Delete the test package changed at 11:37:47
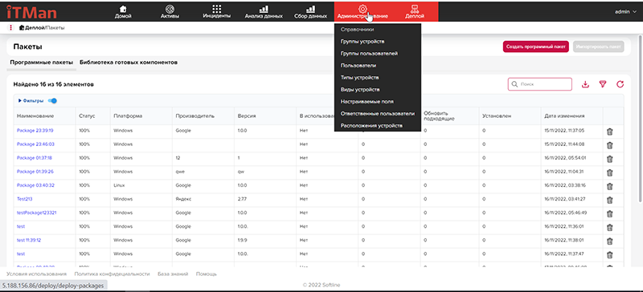 click(609, 255)
